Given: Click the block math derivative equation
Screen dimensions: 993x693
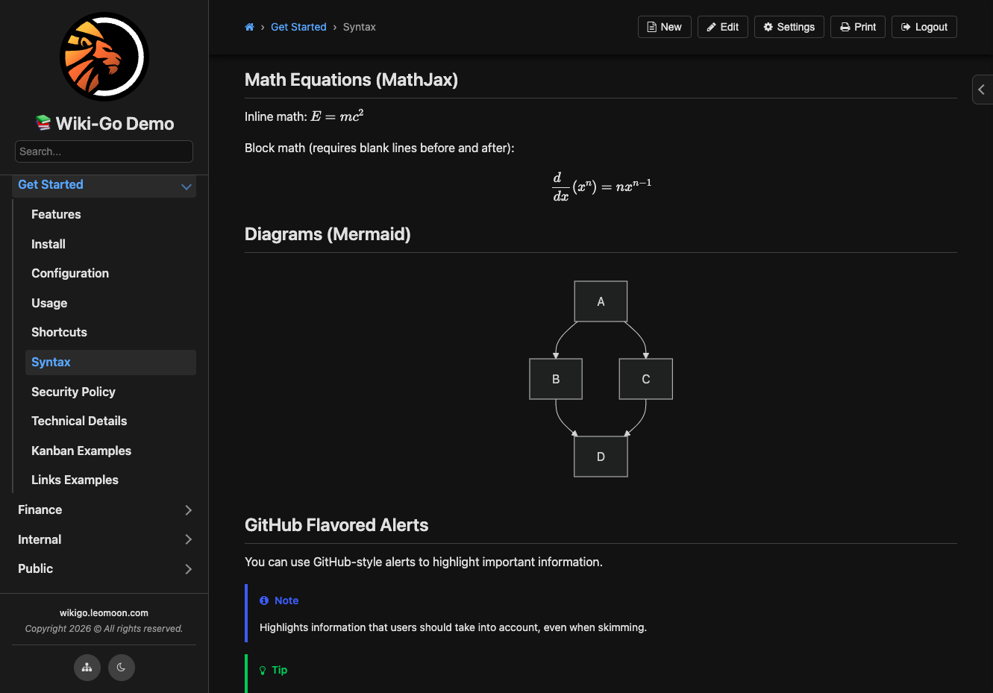Looking at the screenshot, I should tap(601, 186).
